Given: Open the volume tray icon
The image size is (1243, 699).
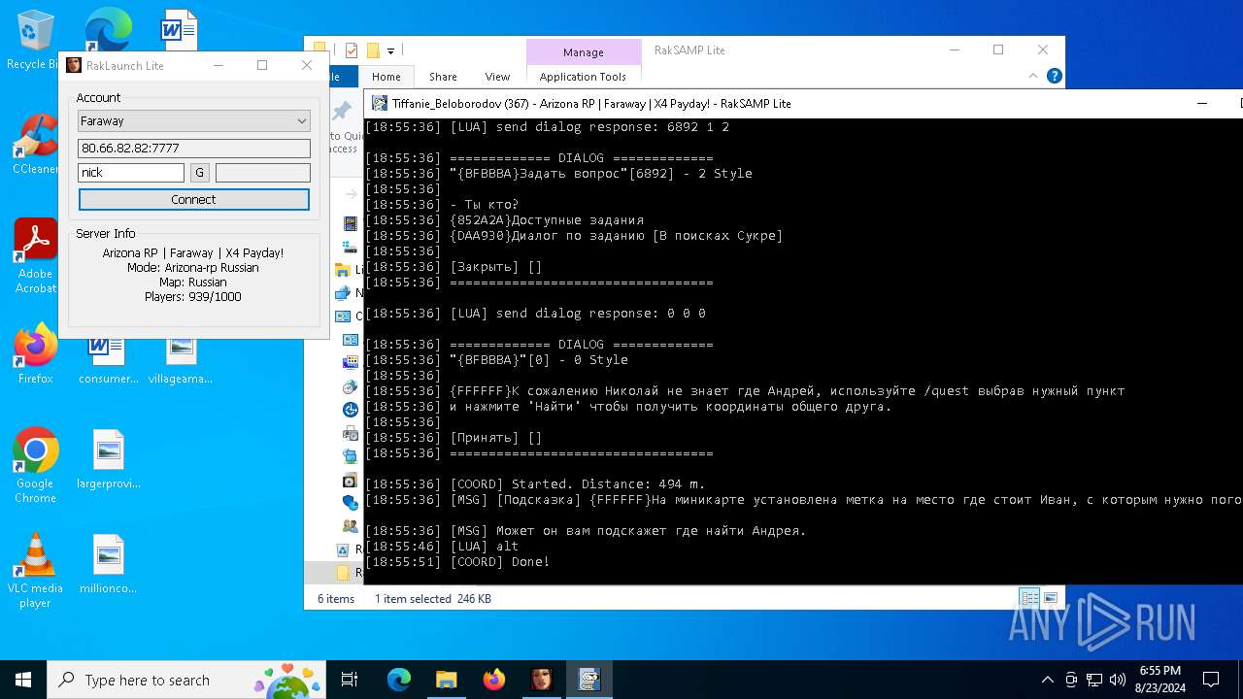Looking at the screenshot, I should [1118, 680].
